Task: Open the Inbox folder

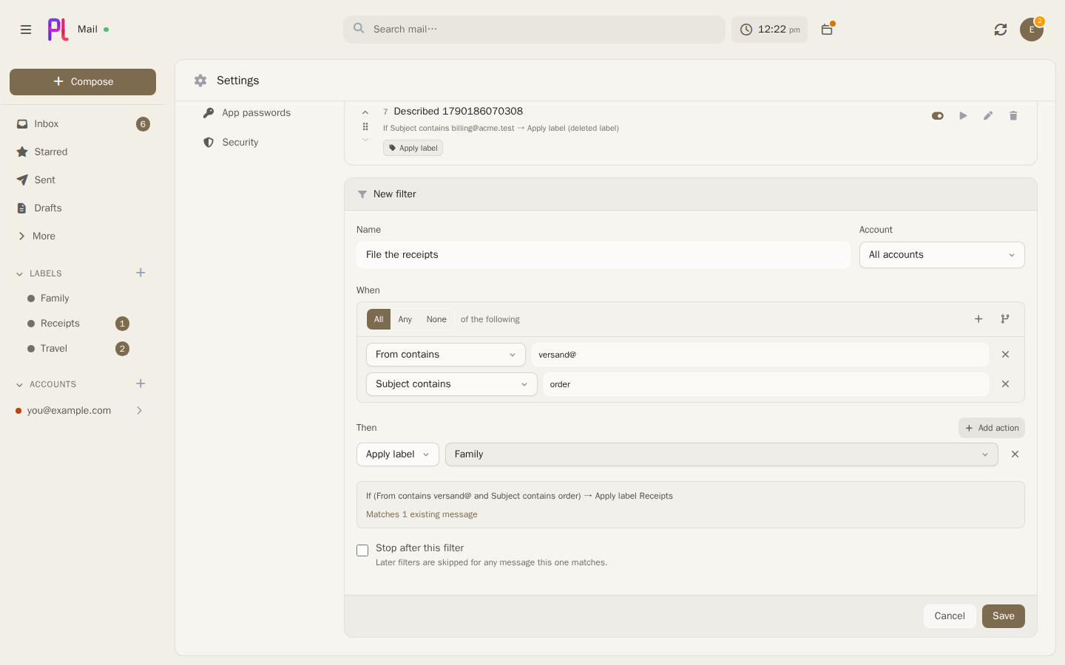Action: (81, 124)
